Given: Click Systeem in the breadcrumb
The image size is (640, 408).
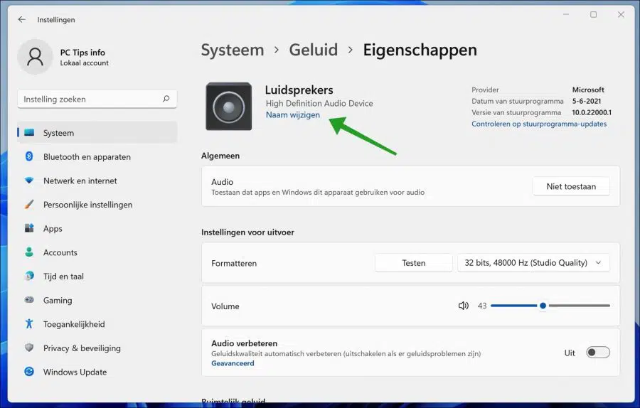Looking at the screenshot, I should (x=233, y=50).
